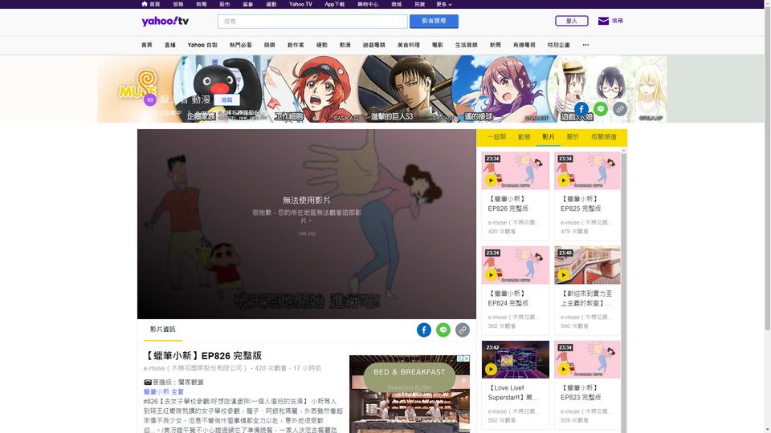
Task: Go to 特別企劃 in category navigation
Action: pos(559,45)
